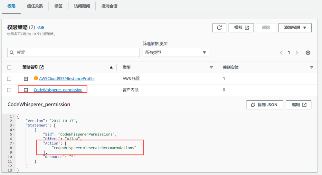Sort by 策略名称 ascending arrow
This screenshot has width=322, height=175.
pyautogui.click(x=111, y=67)
